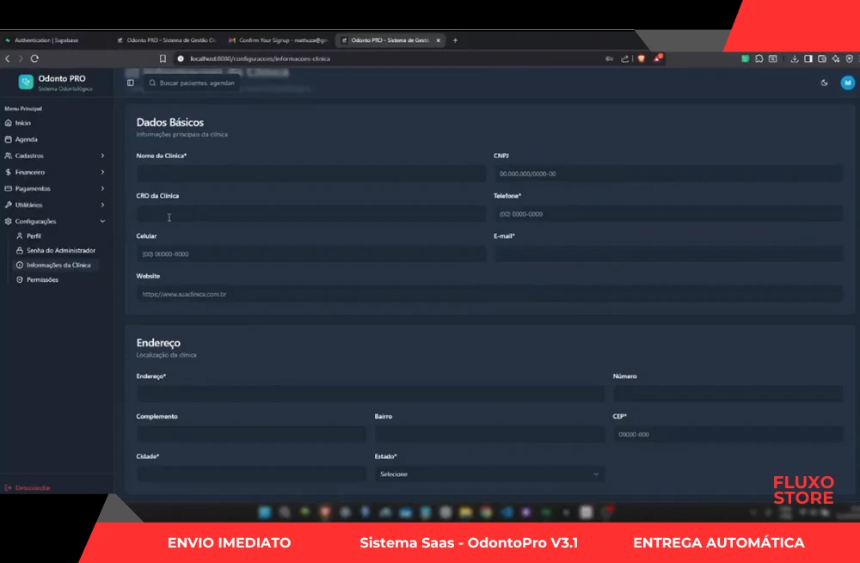This screenshot has height=563, width=860.
Task: Reload the page with the refresh icon
Action: [x=34, y=58]
